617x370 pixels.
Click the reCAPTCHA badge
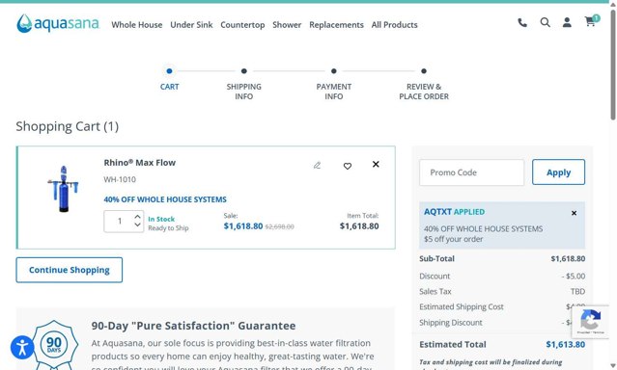(591, 322)
